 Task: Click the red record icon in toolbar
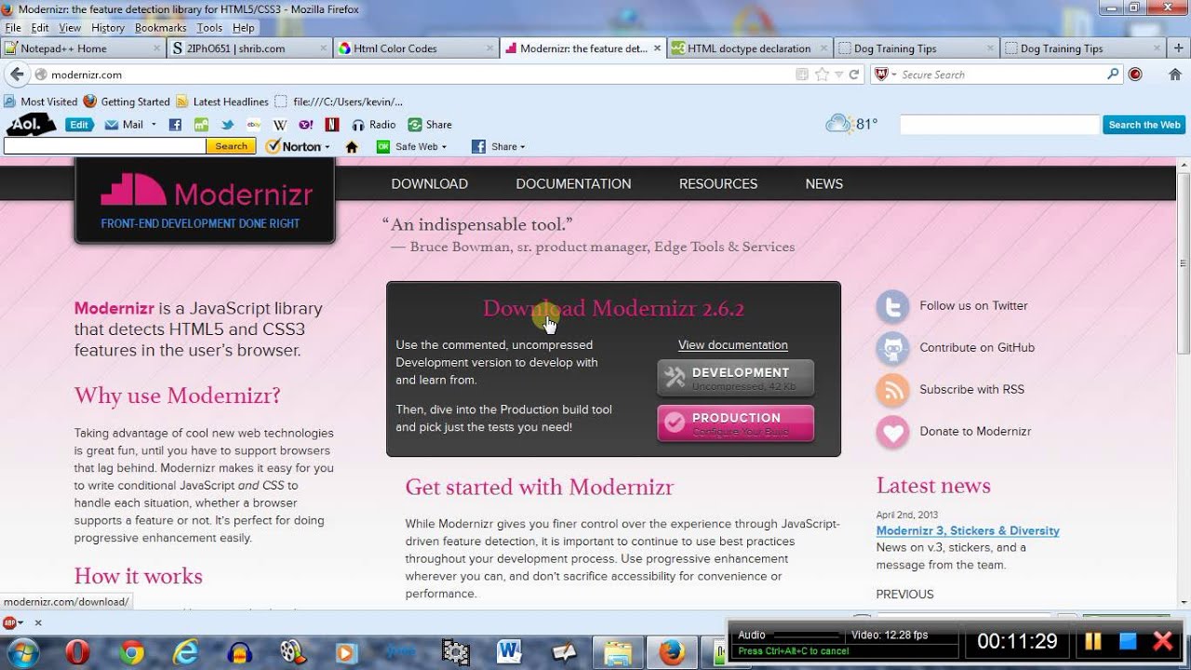pos(1135,74)
